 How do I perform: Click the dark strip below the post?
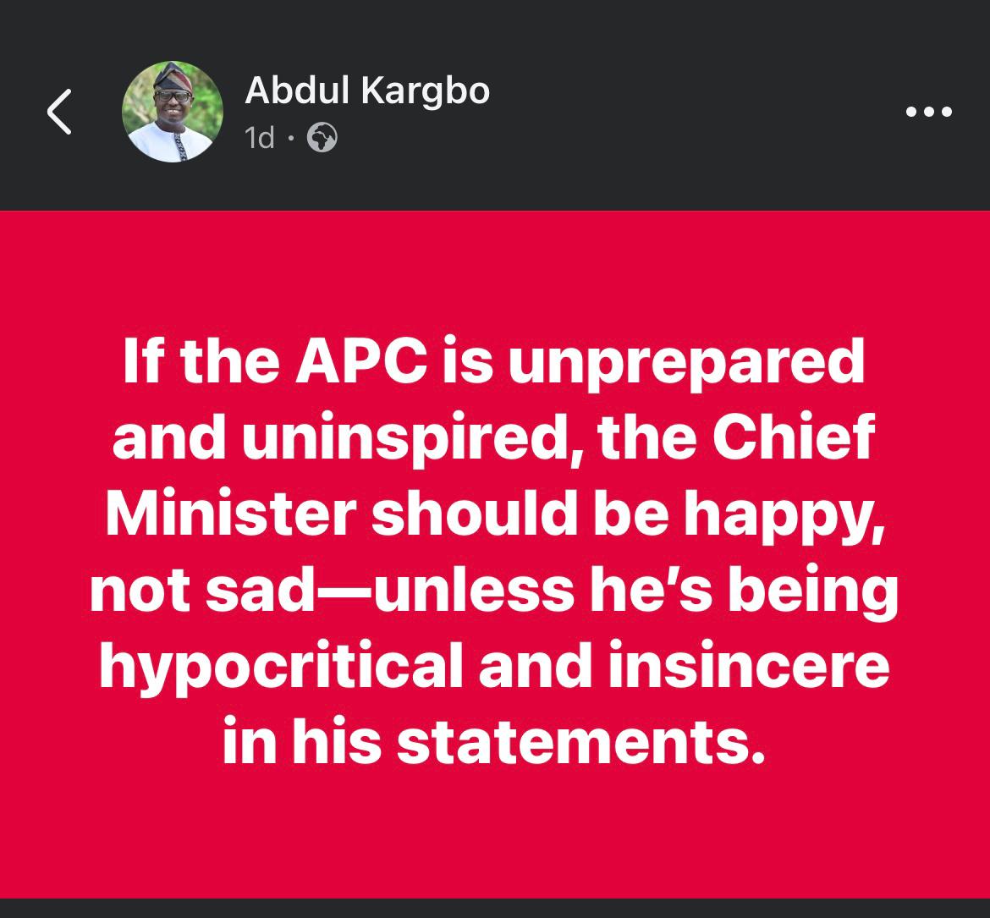pos(495,908)
